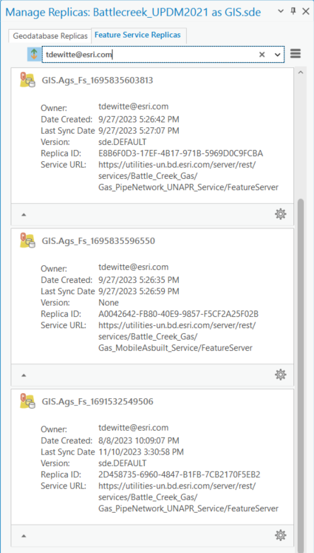Click Replica ID E8B6F0D3-17EF-4B17-971B-5969D0C9FCBA
This screenshot has height=553, width=314.
(180, 153)
